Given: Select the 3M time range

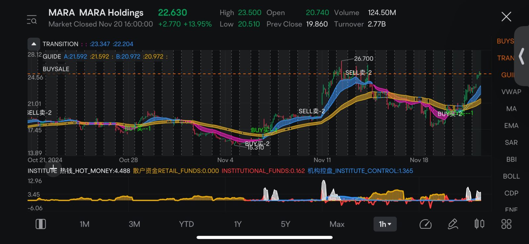Looking at the screenshot, I should coord(134,224).
